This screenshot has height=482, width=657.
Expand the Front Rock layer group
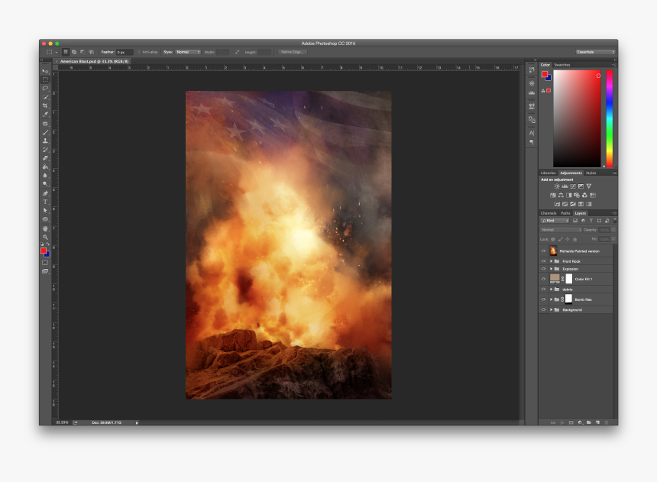tap(551, 262)
